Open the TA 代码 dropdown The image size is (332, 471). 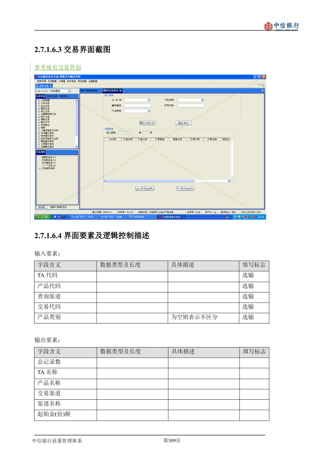149,100
